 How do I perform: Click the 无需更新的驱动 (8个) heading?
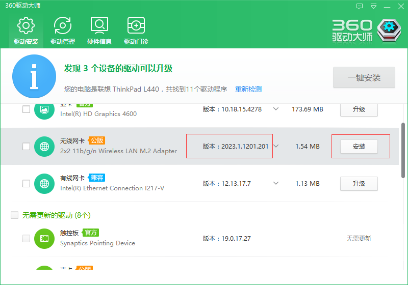[x=57, y=215]
